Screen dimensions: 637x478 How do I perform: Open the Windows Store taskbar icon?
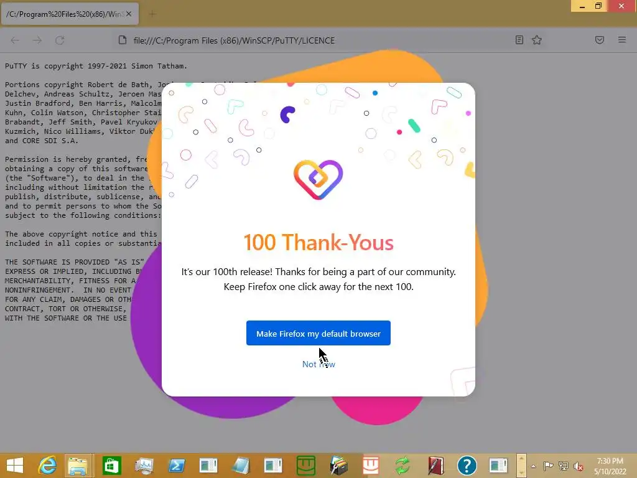click(x=112, y=466)
